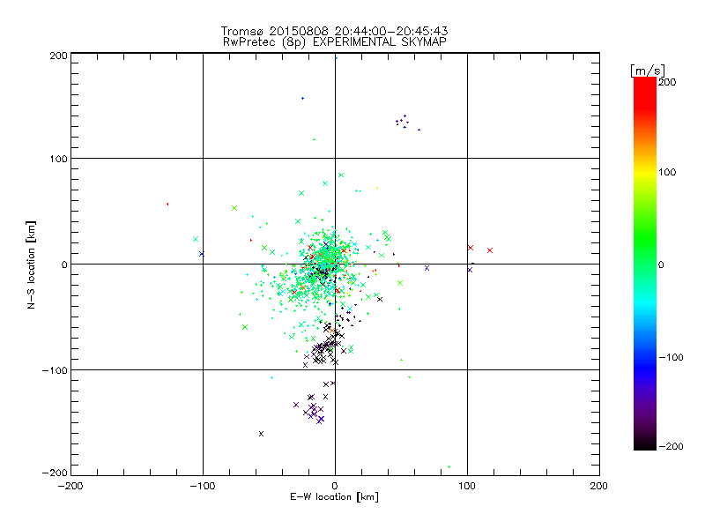Viewport: 705px width, 529px height.
Task: Click the rightmost red cross east of 100 km
Action: point(490,250)
